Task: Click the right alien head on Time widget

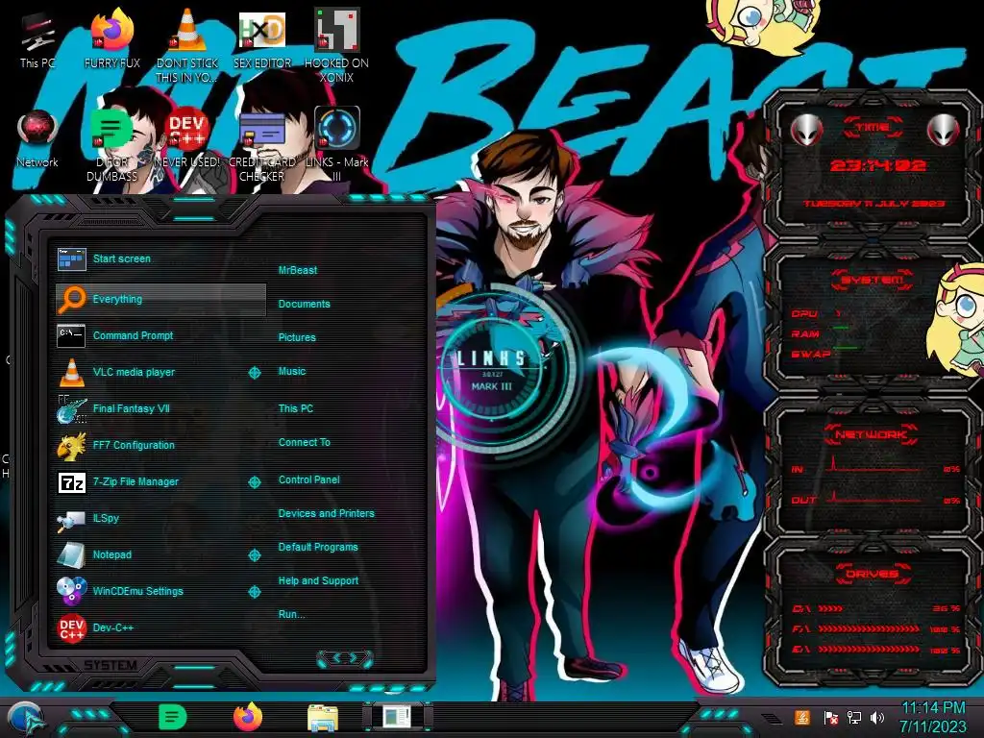Action: 943,131
